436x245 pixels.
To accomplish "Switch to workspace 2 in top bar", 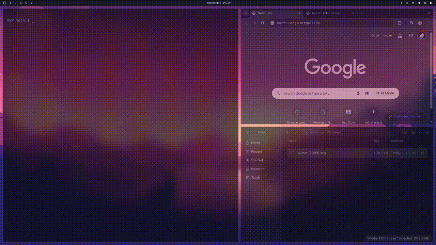I will tap(15, 3).
